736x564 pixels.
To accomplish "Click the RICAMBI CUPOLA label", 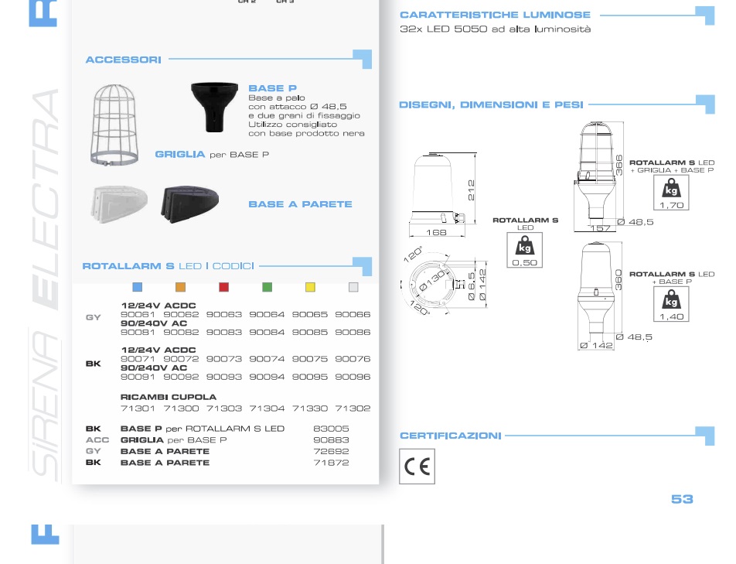I will 169,397.
